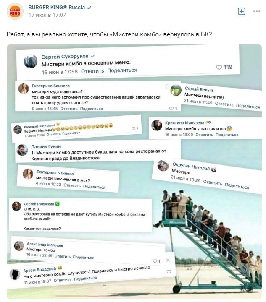The width and height of the screenshot is (266, 302).
Task: Open the three-dots post options menu
Action: pyautogui.click(x=257, y=11)
